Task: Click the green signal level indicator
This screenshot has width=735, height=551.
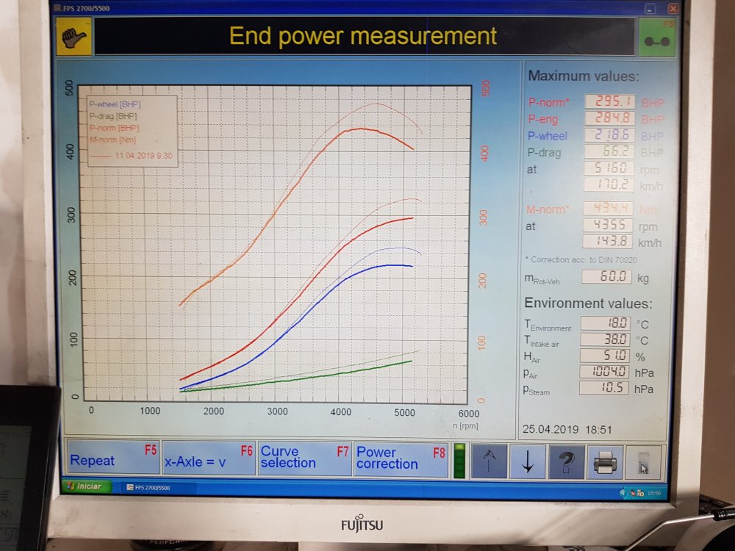Action: (x=459, y=461)
